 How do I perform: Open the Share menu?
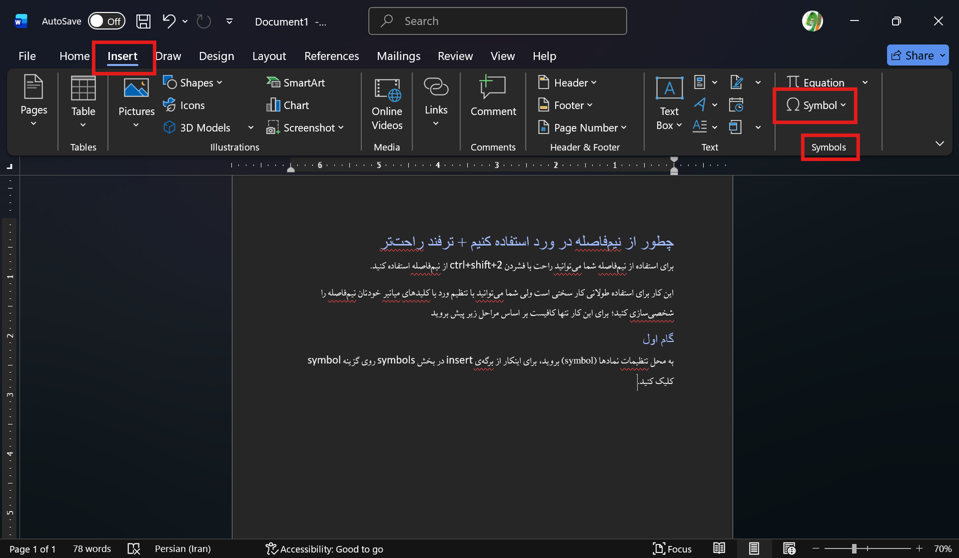point(918,55)
